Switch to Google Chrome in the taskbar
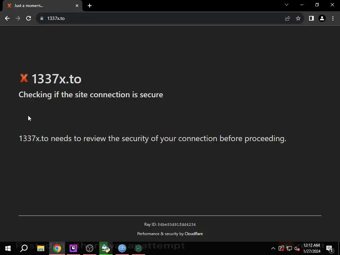Viewport: 340px width, 255px height. [57, 248]
